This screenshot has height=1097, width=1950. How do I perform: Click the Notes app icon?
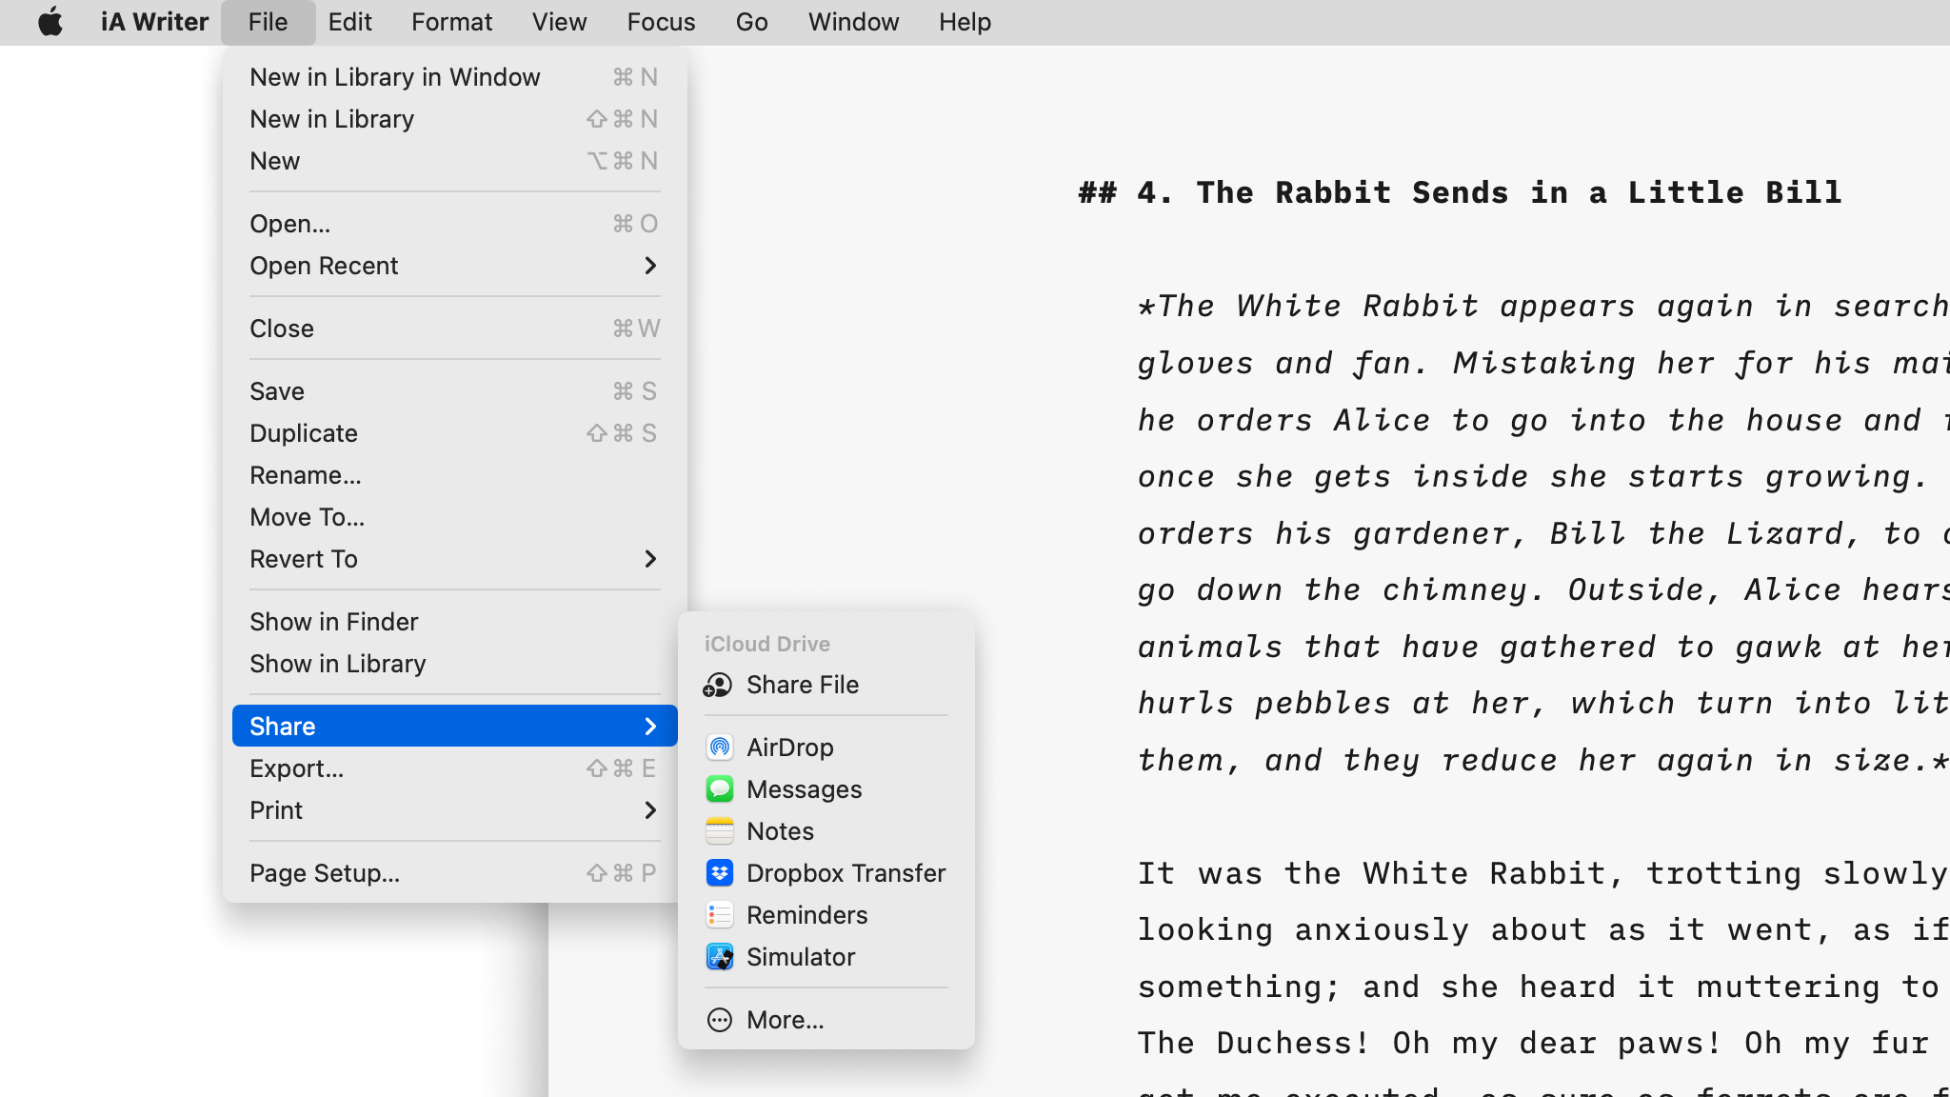720,831
